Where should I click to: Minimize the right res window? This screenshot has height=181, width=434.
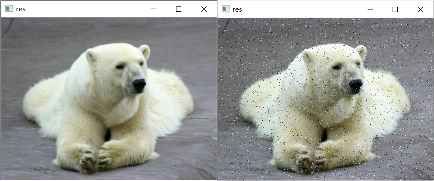[x=370, y=9]
